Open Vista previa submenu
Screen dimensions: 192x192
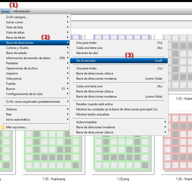point(35,79)
